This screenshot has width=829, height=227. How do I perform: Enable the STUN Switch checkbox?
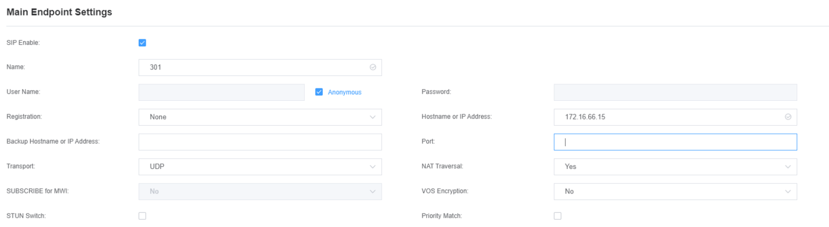click(142, 216)
